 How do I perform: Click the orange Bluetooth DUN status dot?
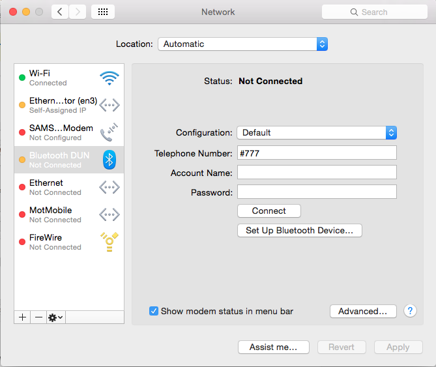click(x=22, y=160)
